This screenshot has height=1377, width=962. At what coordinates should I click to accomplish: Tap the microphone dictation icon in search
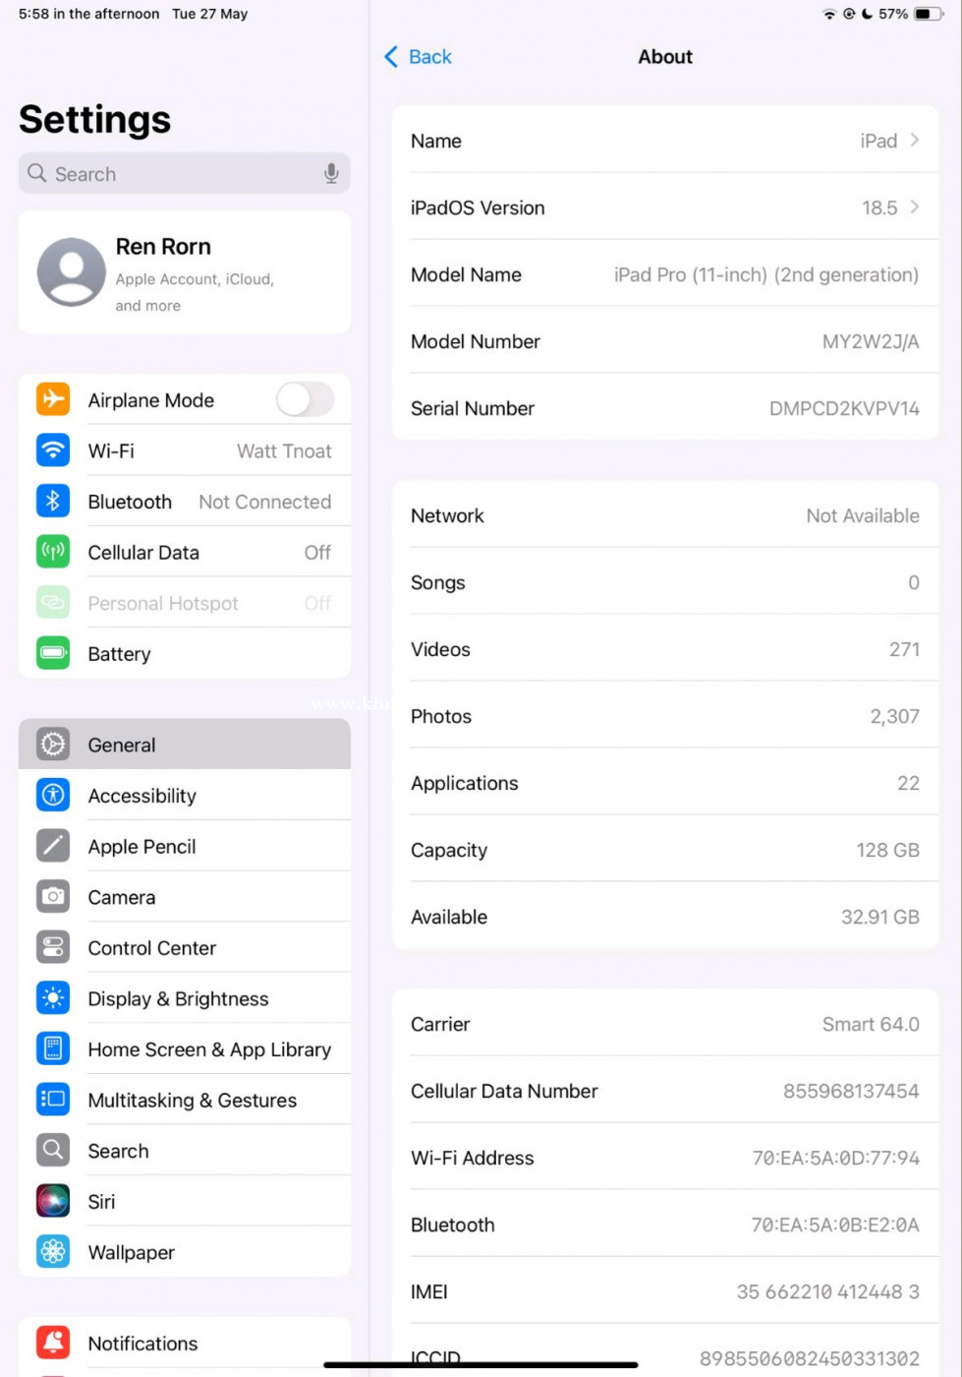click(x=331, y=174)
